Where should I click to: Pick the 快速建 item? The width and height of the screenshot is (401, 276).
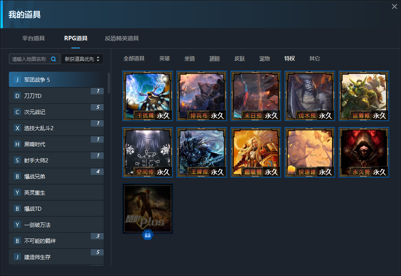click(x=310, y=152)
